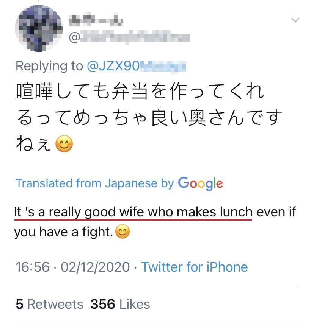Viewport: 314px width, 325px height.
Task: Open the tweet options chevron menu
Action: [x=295, y=20]
